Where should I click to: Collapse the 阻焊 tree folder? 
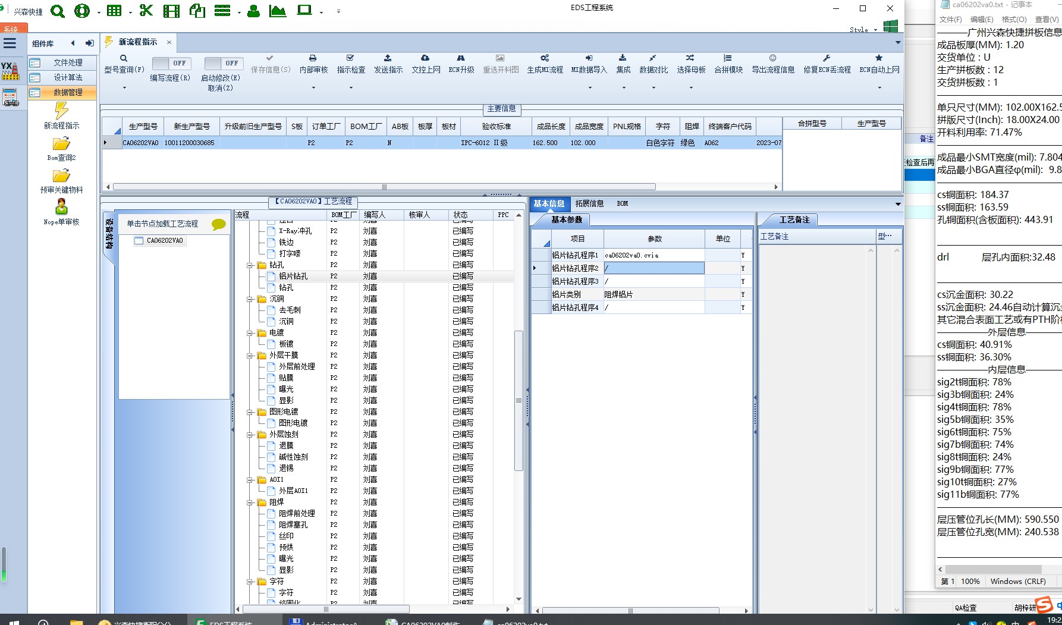[251, 502]
